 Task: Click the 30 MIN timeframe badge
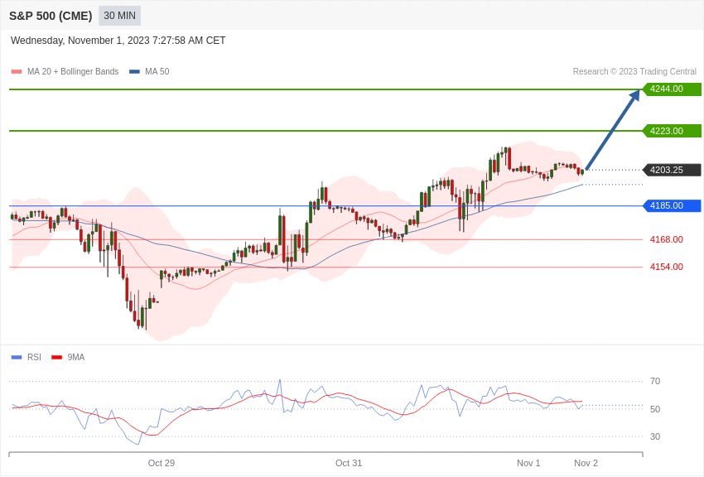click(x=119, y=16)
